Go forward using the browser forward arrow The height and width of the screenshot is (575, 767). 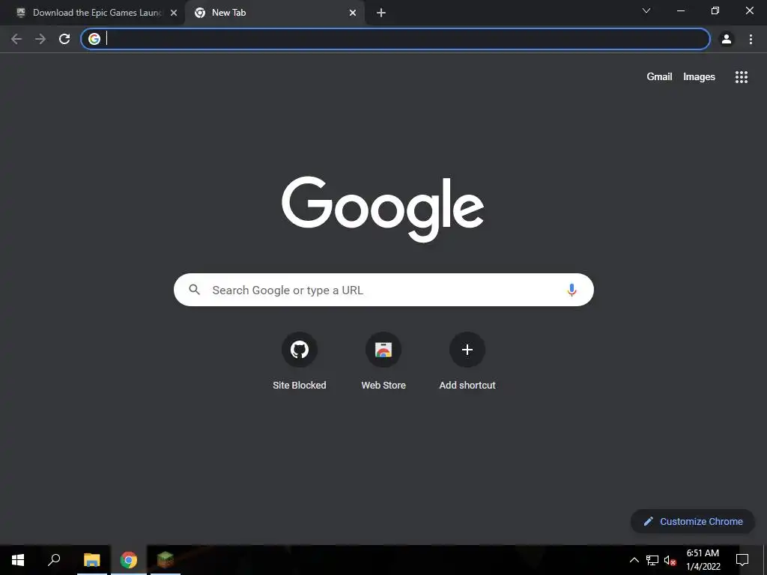pos(40,39)
